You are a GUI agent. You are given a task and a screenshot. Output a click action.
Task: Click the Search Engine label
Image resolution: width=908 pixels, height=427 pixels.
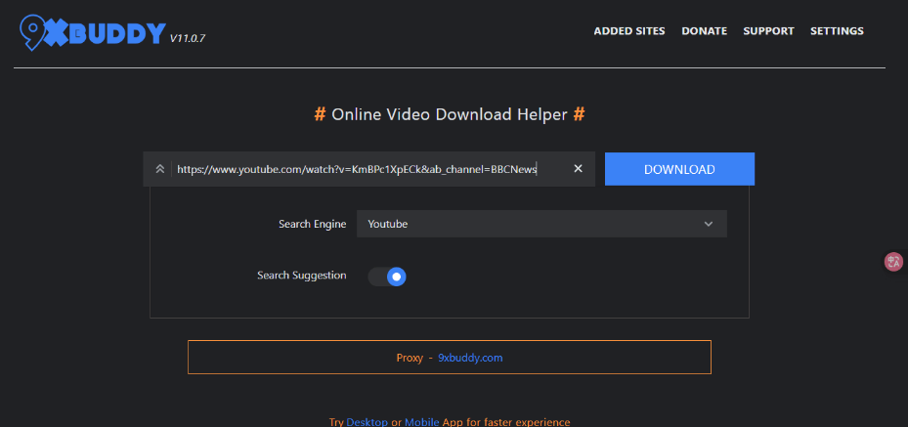click(312, 224)
